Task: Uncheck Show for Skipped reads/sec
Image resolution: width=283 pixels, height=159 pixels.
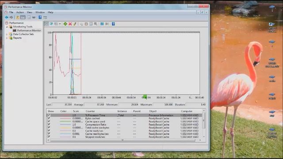Action: tap(49, 136)
